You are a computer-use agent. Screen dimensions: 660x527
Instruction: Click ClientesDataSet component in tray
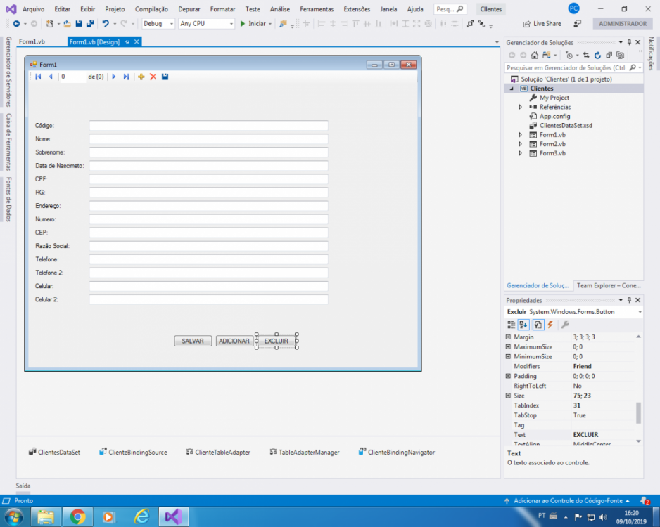54,453
